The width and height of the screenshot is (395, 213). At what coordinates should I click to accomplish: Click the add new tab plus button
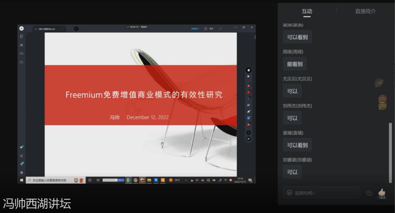[76, 29]
